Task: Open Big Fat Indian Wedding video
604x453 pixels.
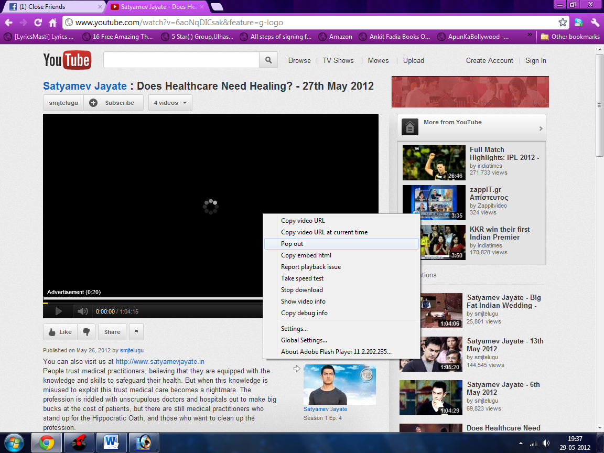Action: pyautogui.click(x=504, y=301)
